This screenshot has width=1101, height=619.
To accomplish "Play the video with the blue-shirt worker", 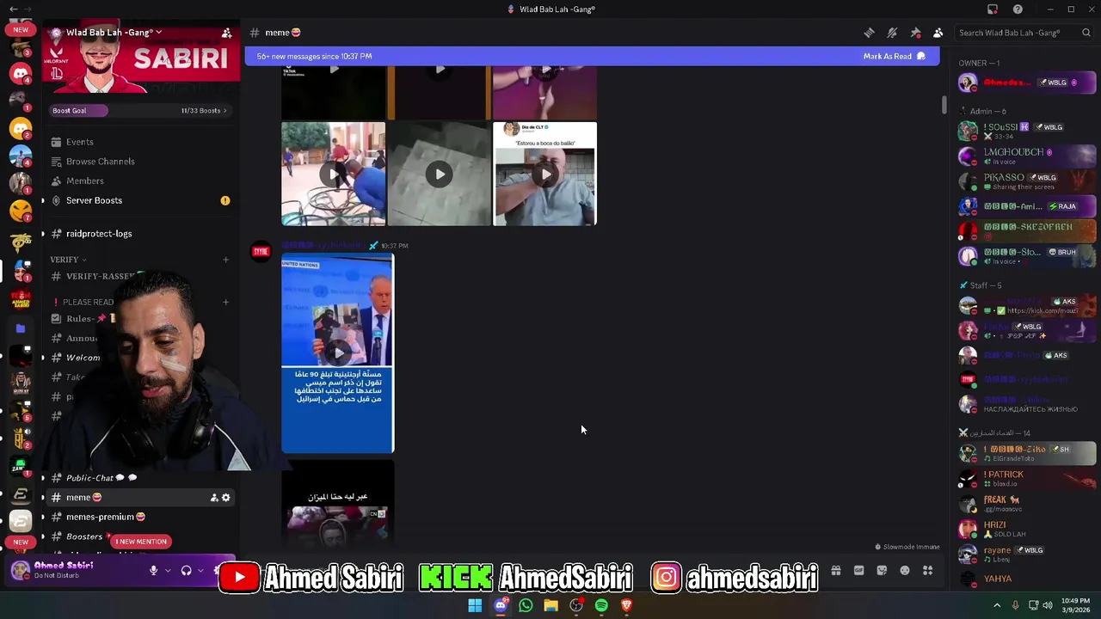I will click(333, 174).
